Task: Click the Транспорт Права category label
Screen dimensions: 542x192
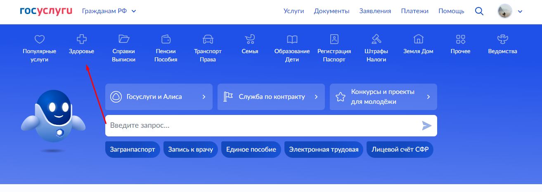Action: pos(208,56)
